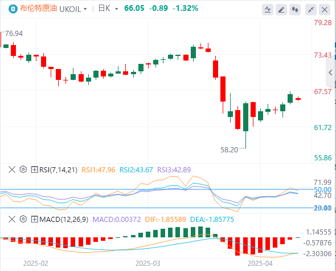Screen dimensions: 336x271
Task: Click the 76.94 high price annotation
Action: point(14,34)
